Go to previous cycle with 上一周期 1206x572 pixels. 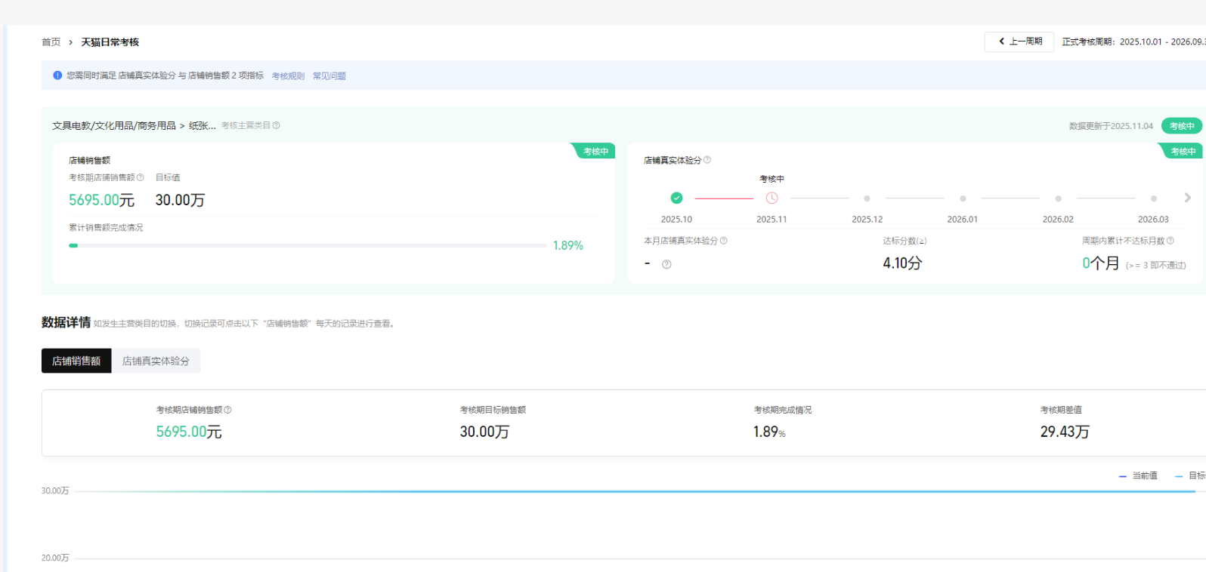click(x=1019, y=42)
